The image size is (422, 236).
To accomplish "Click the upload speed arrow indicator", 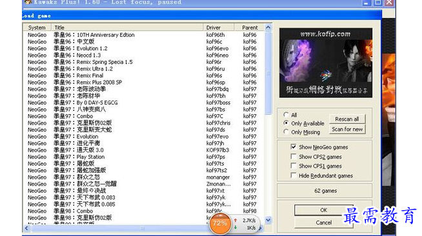I will point(236,220).
